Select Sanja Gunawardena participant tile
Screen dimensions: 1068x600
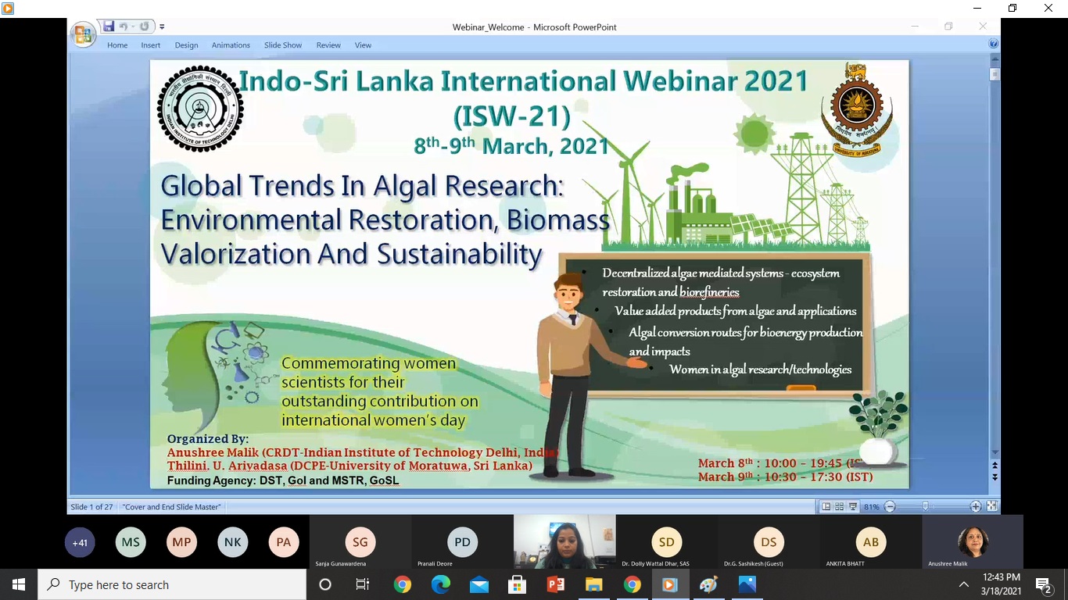click(x=360, y=542)
